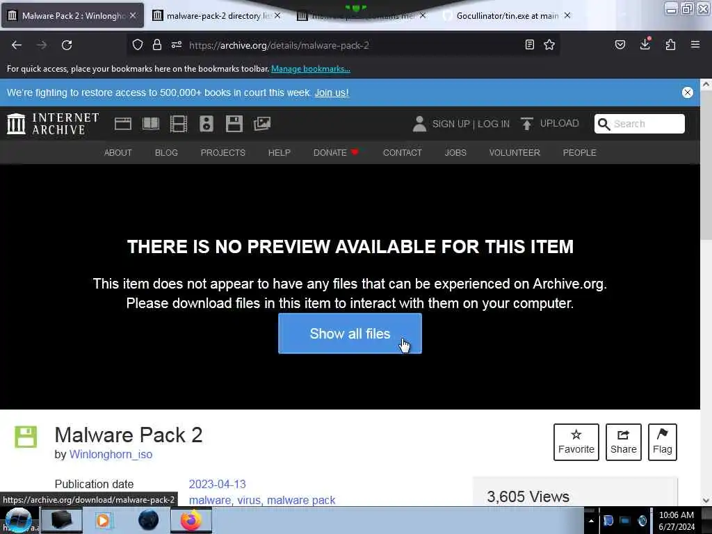712x534 pixels.
Task: Select the Malware Pack 2 : Winlonghorn tab
Action: click(72, 15)
